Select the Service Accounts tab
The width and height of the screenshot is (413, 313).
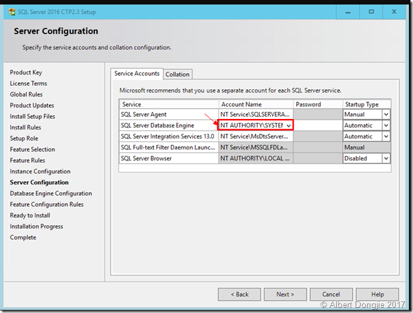[x=137, y=74]
